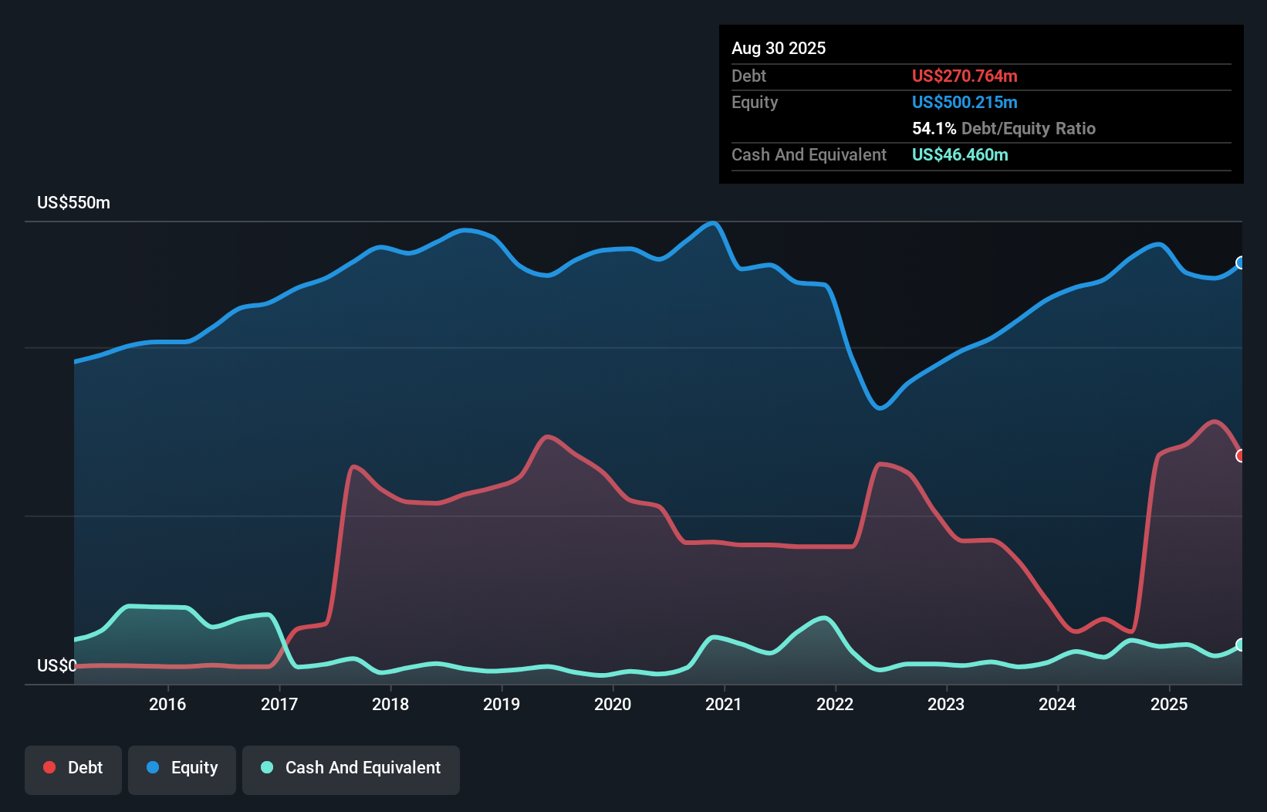Click the Aug 30 2025 tooltip header
The image size is (1267, 812).
(779, 48)
